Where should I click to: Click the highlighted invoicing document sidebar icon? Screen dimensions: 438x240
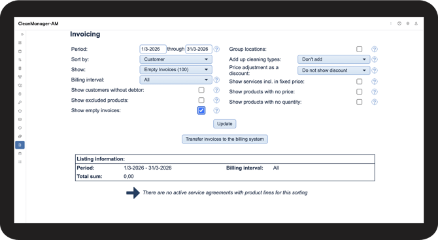(20, 145)
